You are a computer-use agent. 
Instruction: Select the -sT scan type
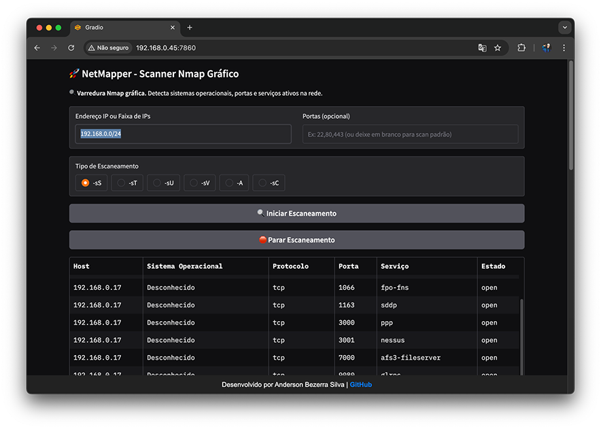(x=127, y=183)
